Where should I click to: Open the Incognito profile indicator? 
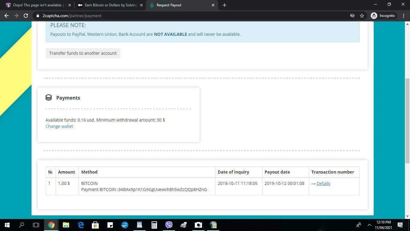(383, 16)
